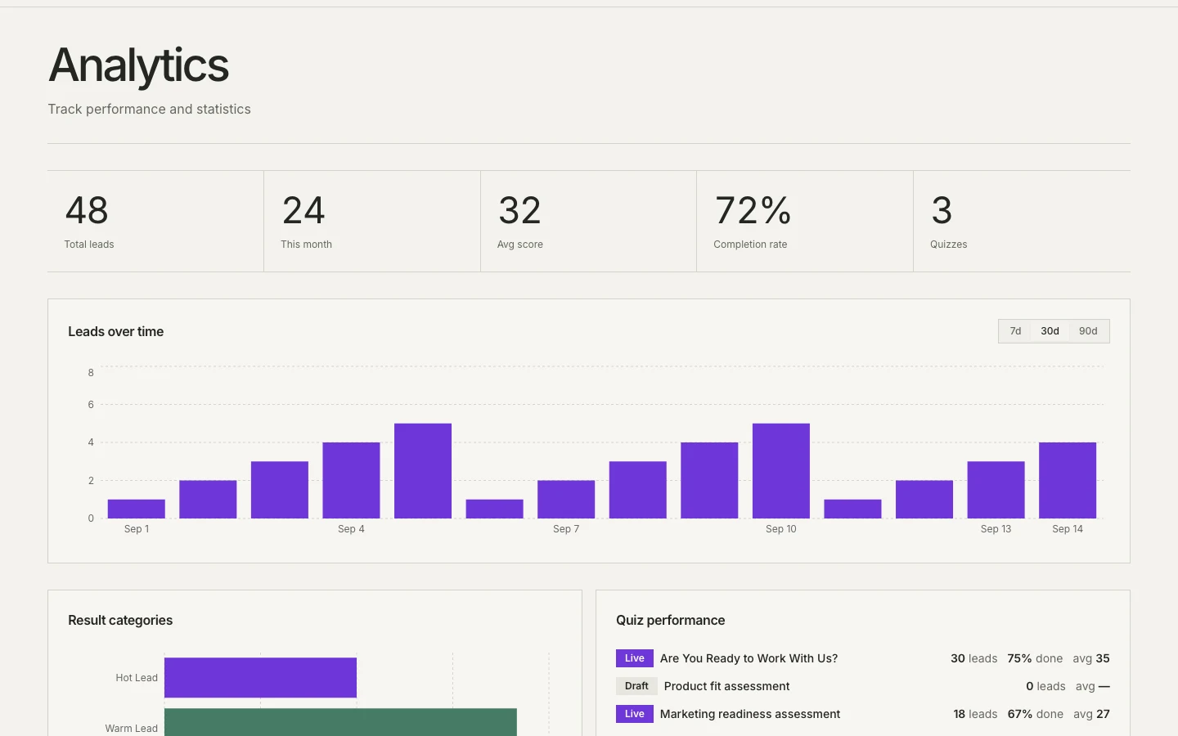Select the green Warm Lead bar
1178x736 pixels.
(340, 722)
